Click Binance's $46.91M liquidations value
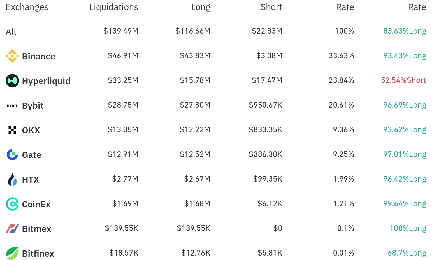432x260 pixels. pyautogui.click(x=123, y=56)
